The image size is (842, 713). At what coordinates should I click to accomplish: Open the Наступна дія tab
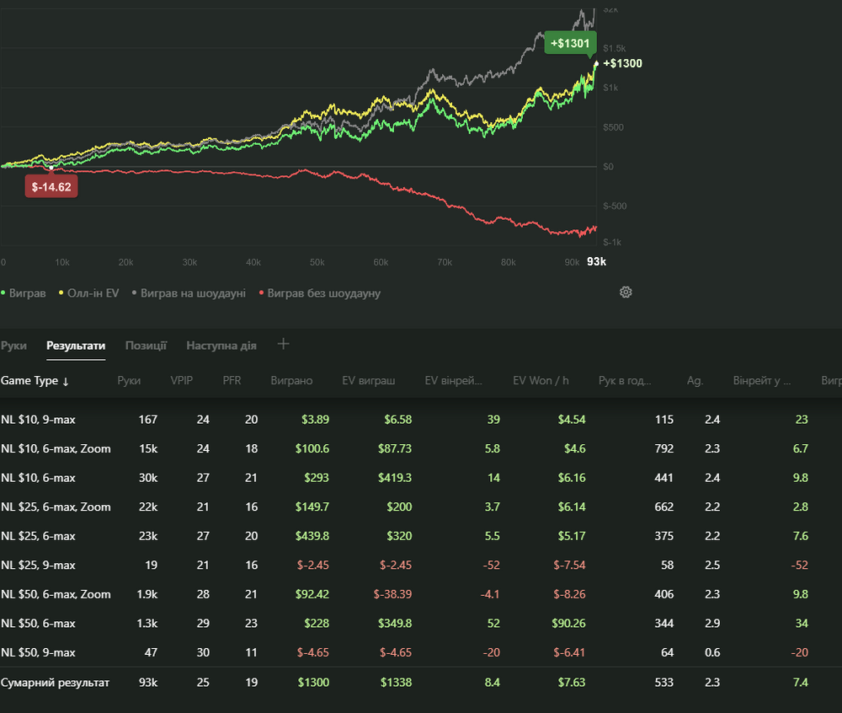tap(221, 346)
